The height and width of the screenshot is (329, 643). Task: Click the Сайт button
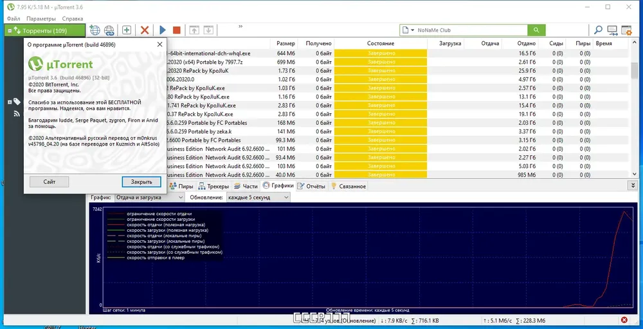(50, 182)
